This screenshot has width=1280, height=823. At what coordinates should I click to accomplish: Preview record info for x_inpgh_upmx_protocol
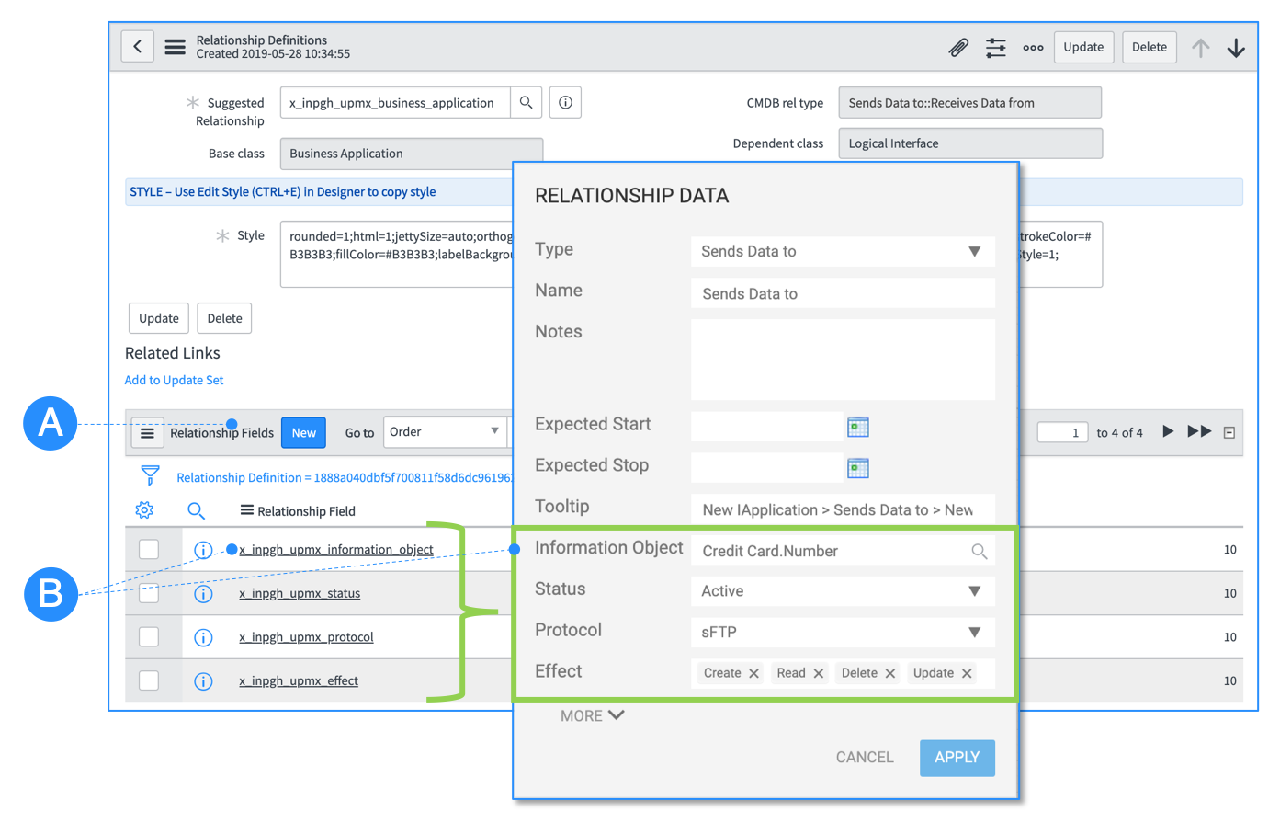(203, 637)
